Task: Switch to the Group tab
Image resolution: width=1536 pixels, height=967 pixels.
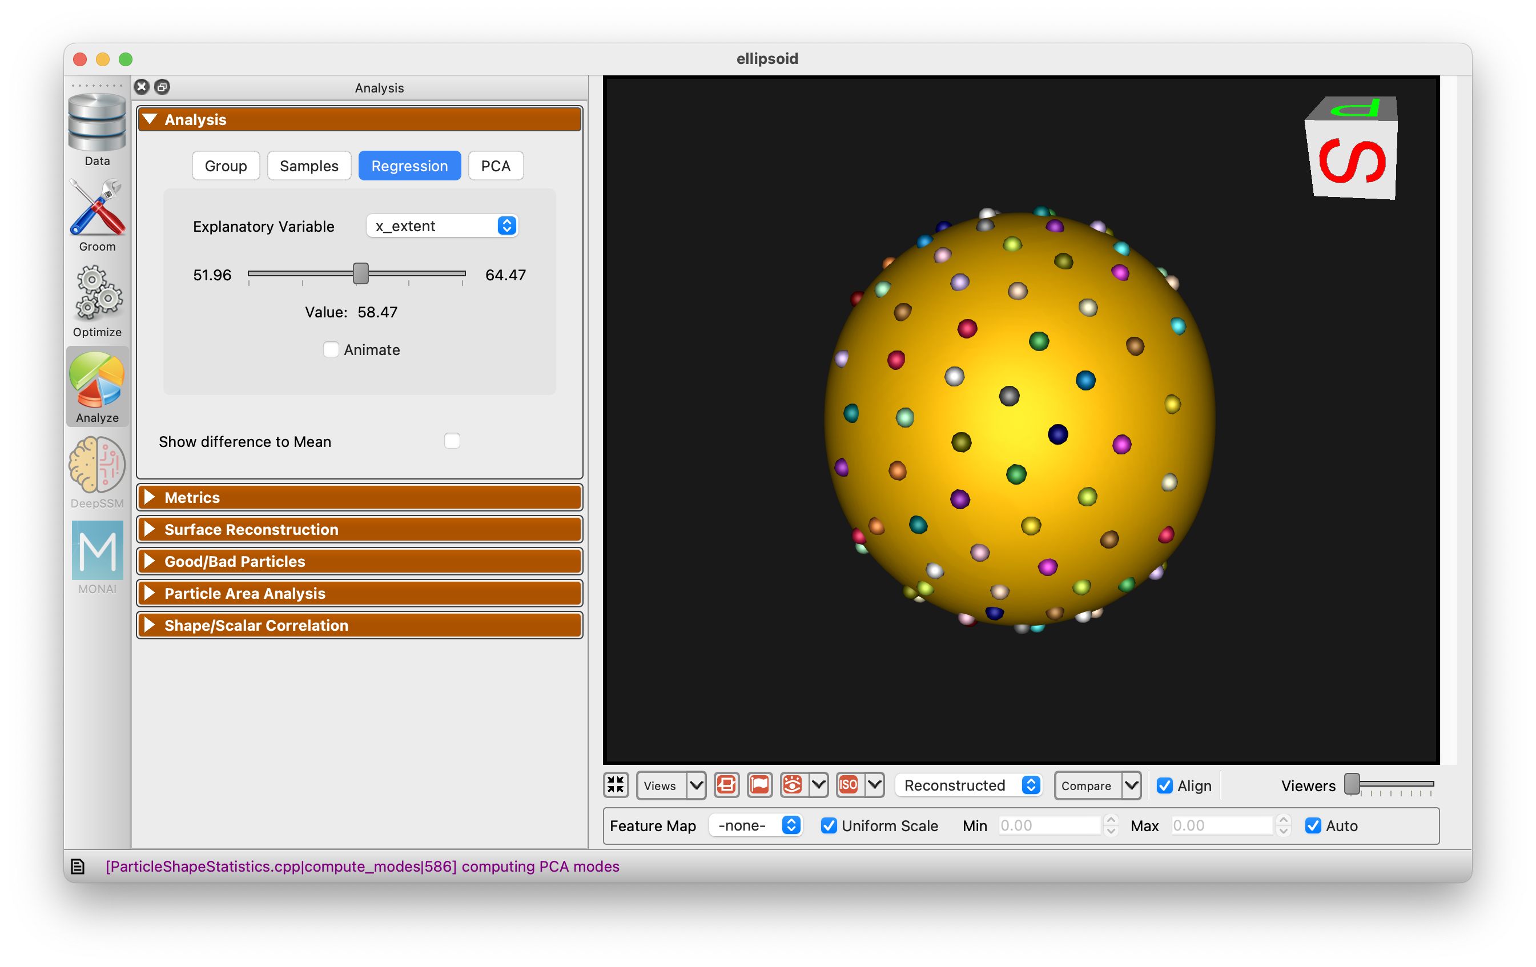Action: (x=226, y=166)
